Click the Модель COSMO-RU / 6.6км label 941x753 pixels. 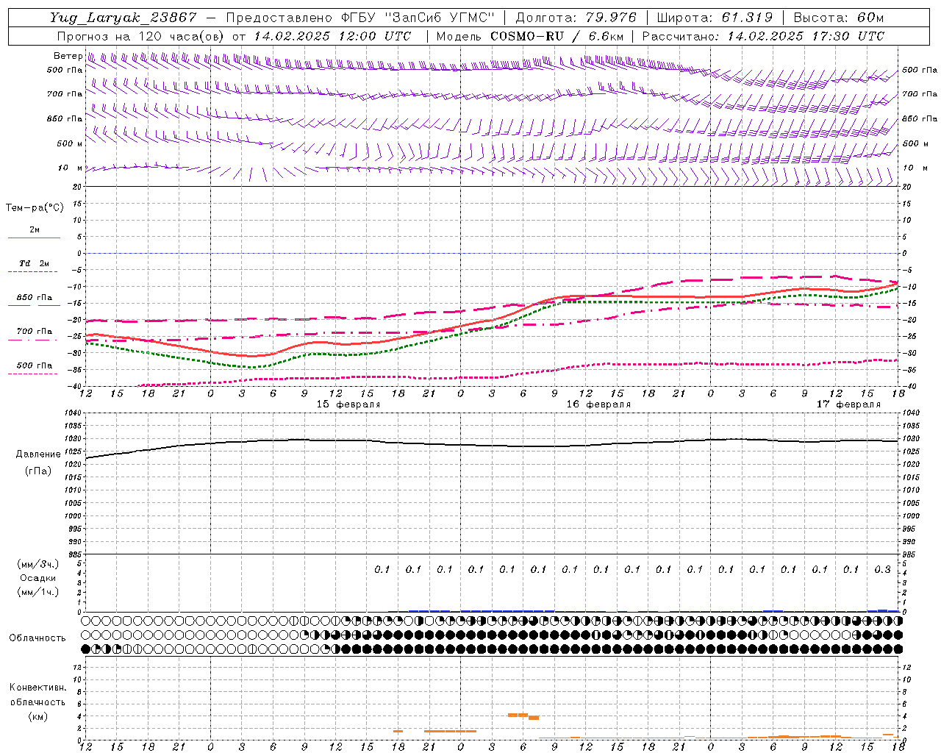530,36
